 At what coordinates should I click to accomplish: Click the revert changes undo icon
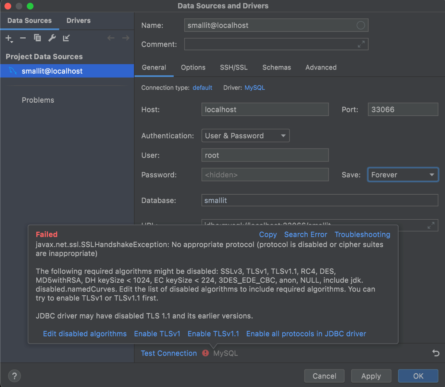coord(436,353)
